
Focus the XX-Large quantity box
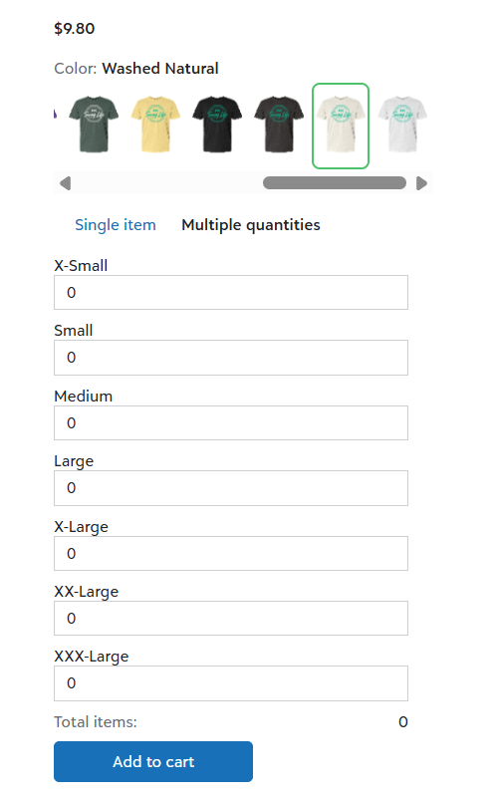coord(231,619)
